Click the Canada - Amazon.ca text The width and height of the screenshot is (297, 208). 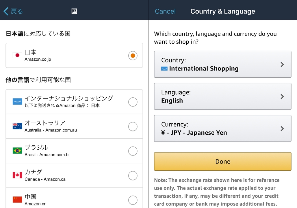[x=45, y=179]
